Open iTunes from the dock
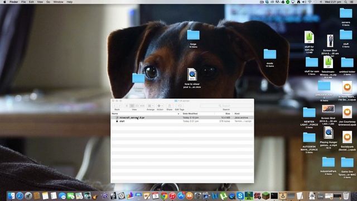The image size is (357, 201). (172, 195)
